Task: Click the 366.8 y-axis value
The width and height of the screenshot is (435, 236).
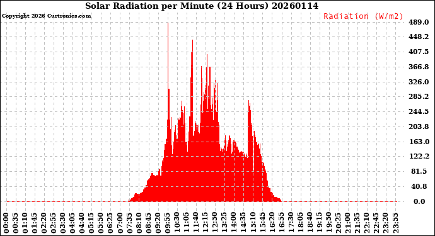Action: coord(419,67)
